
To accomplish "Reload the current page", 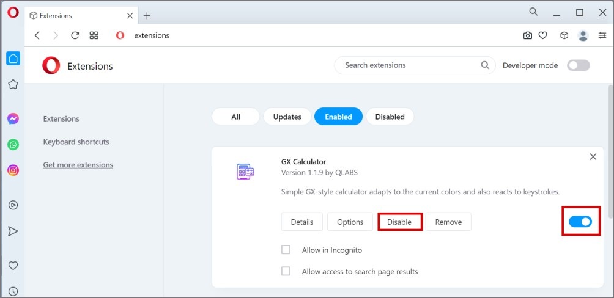I will point(75,35).
